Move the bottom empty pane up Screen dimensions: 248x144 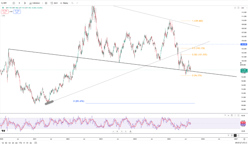pos(229,135)
